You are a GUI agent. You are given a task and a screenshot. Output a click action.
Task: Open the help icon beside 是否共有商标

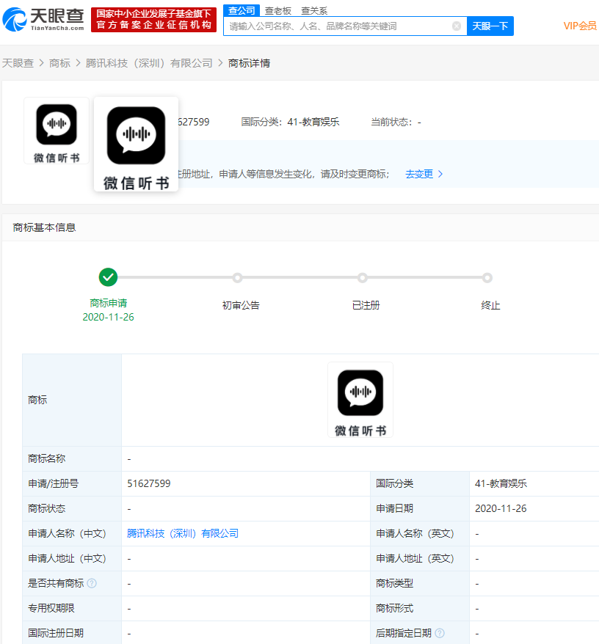[90, 583]
